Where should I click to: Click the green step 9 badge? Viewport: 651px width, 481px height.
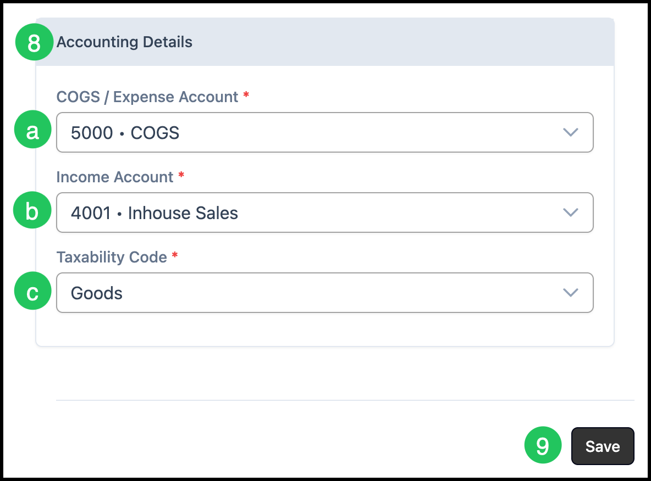pos(543,445)
